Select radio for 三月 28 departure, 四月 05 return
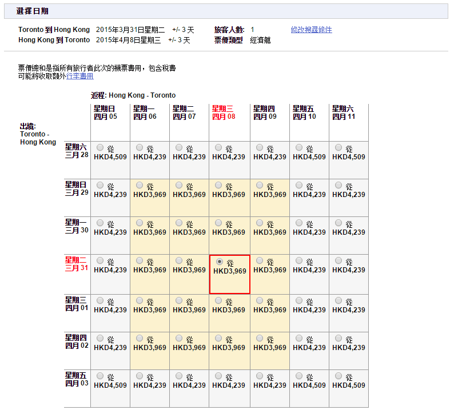Image resolution: width=450 pixels, height=410 pixels. point(101,148)
